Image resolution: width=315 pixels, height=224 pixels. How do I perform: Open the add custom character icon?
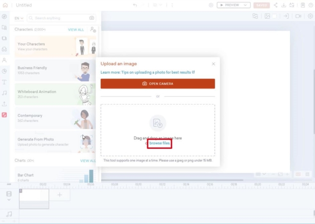point(93,30)
